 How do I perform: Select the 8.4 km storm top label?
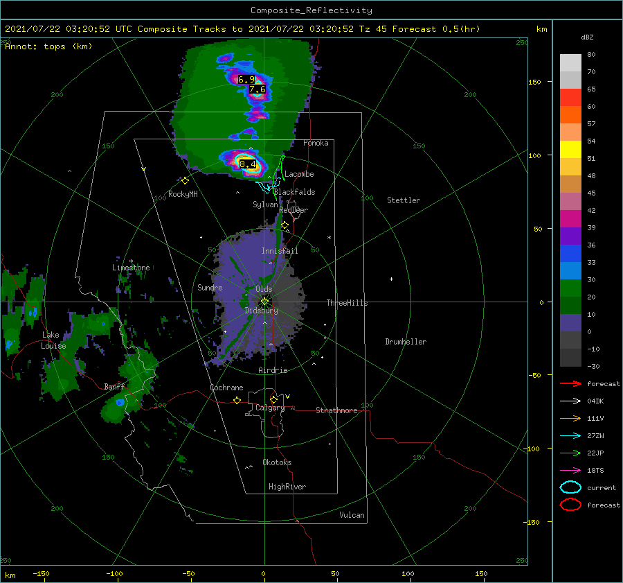(248, 164)
